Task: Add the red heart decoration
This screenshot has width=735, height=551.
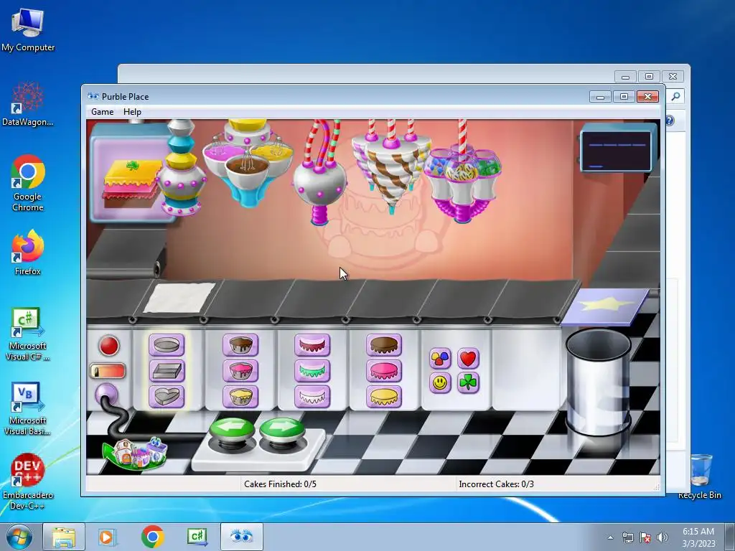Action: (468, 359)
